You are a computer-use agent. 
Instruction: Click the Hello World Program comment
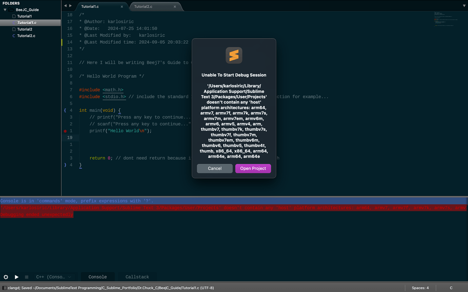pos(112,76)
